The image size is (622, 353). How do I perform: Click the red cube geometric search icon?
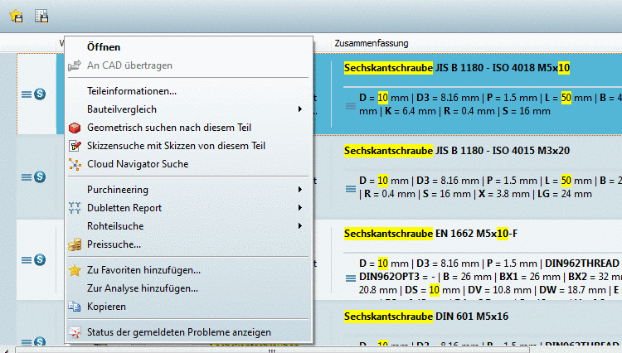point(75,128)
